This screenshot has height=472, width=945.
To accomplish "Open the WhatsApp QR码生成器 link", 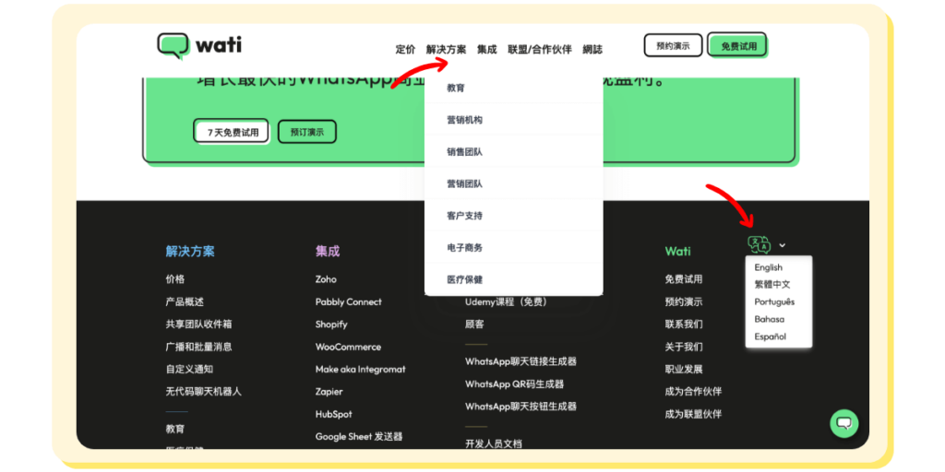I will (515, 384).
